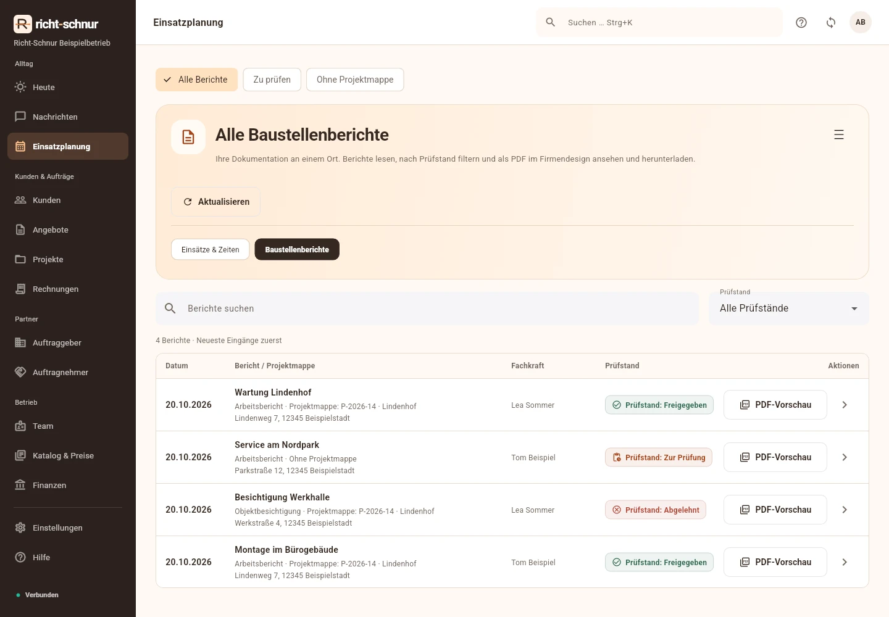This screenshot has height=617, width=889.
Task: Navigate to Angebote
Action: pyautogui.click(x=68, y=230)
